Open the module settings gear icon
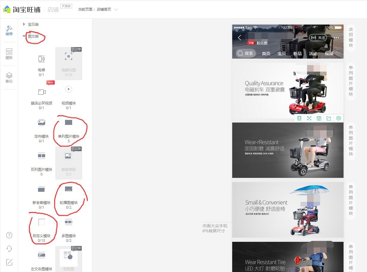367x272 pixels. (338, 118)
